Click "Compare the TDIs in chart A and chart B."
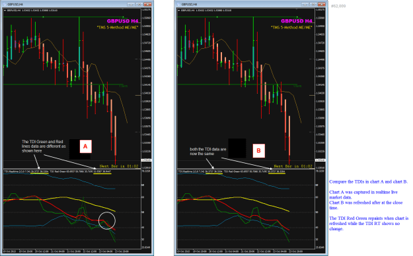This screenshot has height=256, width=413. point(368,181)
